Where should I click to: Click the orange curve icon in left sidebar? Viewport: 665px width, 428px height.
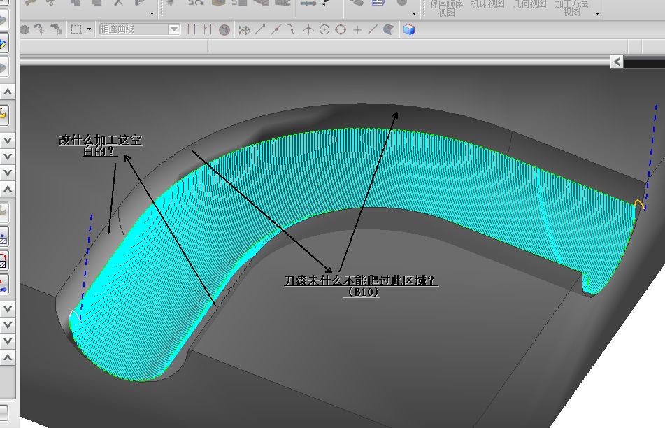[3, 114]
